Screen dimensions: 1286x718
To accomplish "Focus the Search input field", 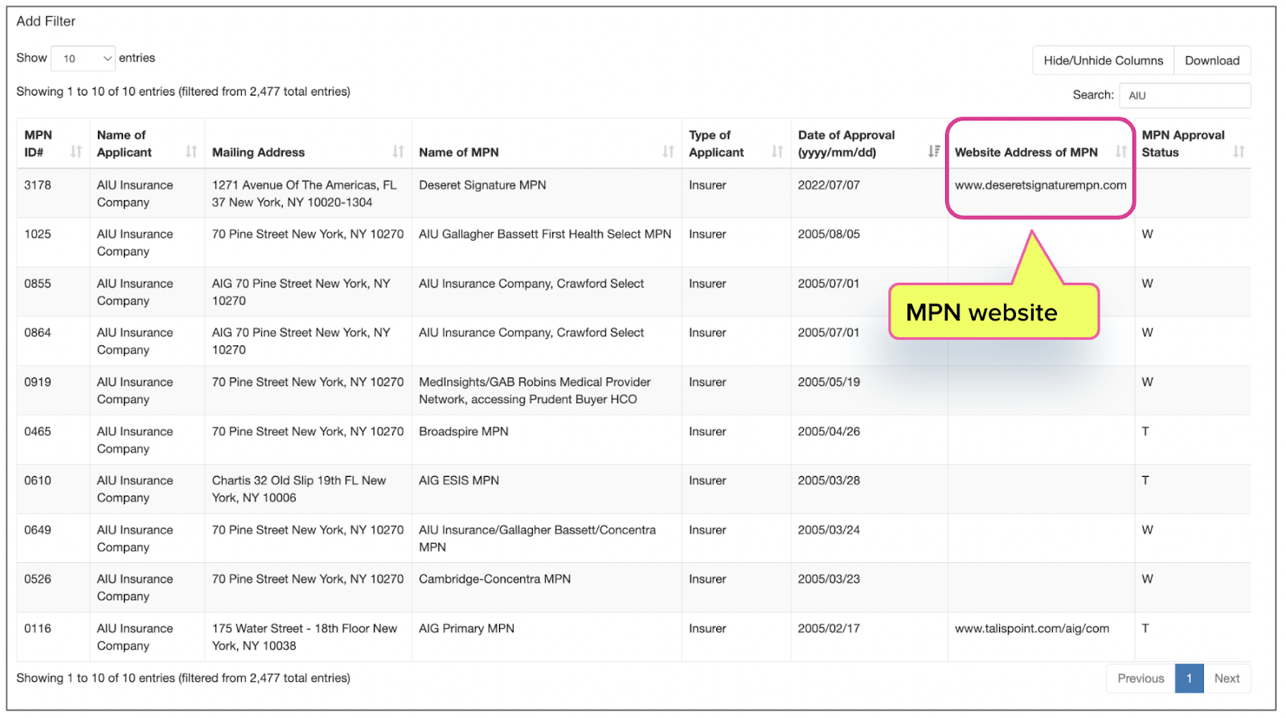I will tap(1185, 96).
